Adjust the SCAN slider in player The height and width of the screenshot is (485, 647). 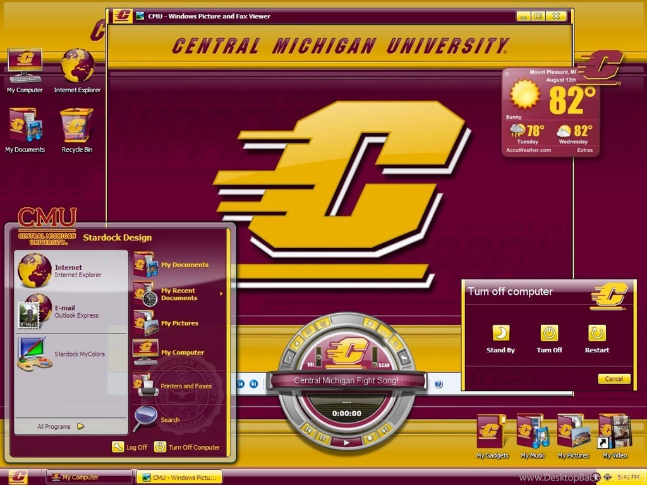coord(375,357)
